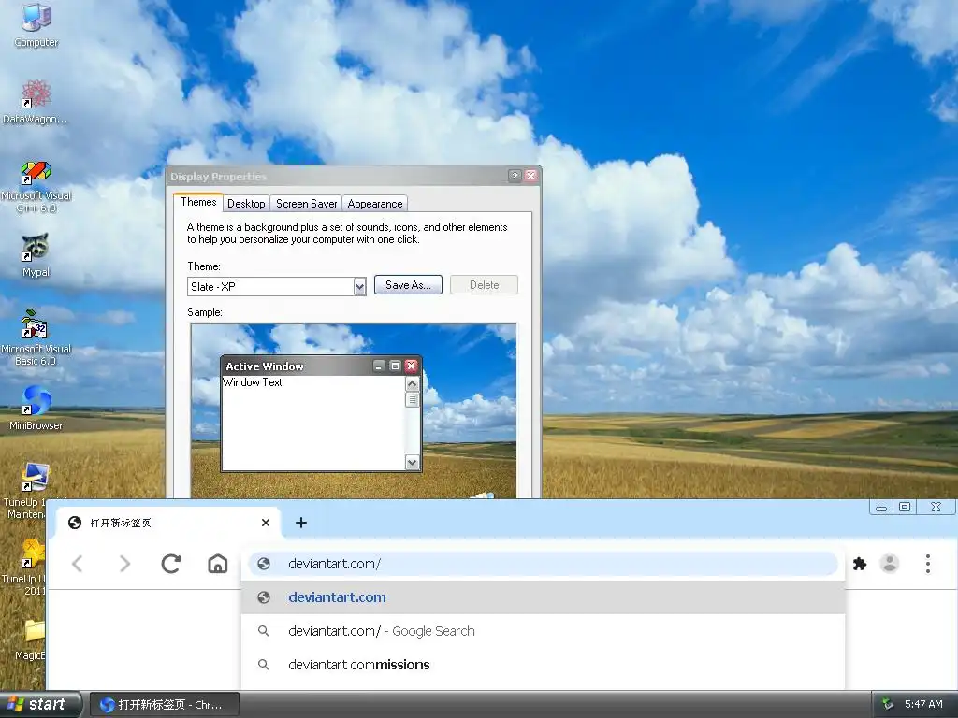Image resolution: width=958 pixels, height=718 pixels.
Task: Open the Extensions puzzle icon
Action: (x=860, y=564)
